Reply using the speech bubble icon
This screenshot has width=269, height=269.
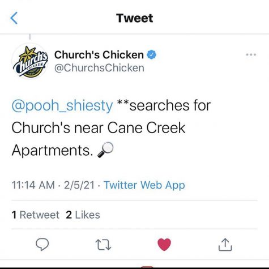tap(42, 245)
